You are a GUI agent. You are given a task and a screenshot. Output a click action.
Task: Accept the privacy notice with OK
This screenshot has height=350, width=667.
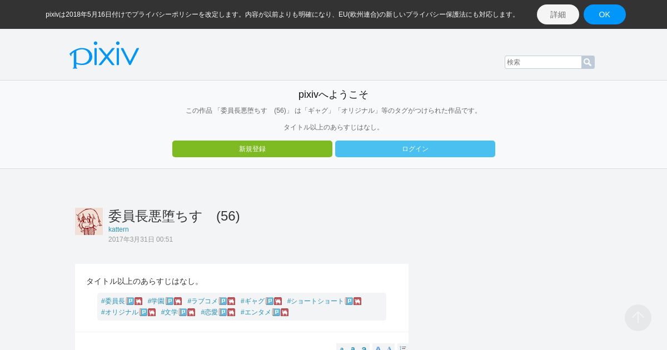[605, 14]
